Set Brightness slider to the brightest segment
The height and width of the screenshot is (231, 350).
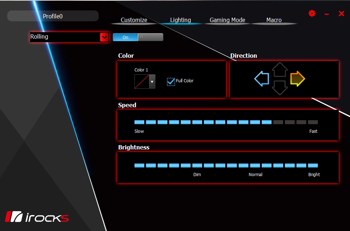pyautogui.click(x=313, y=165)
